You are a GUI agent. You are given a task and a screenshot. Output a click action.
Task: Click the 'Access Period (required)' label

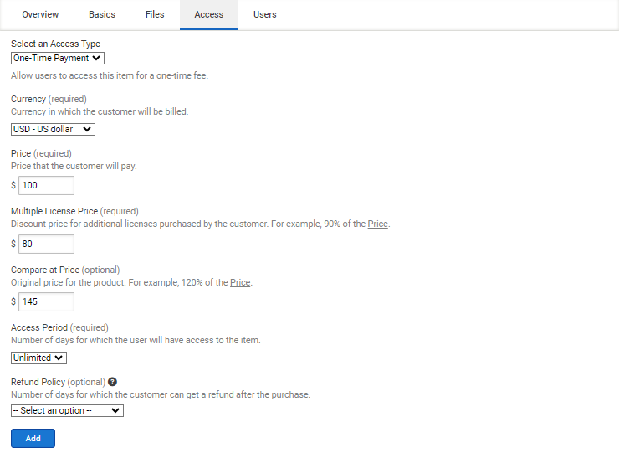click(x=59, y=327)
